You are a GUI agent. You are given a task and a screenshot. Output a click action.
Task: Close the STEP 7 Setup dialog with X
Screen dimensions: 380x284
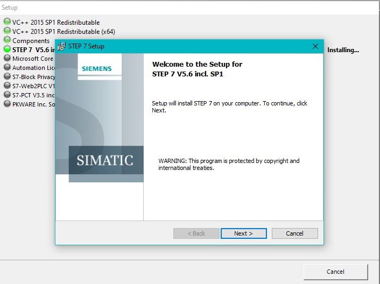[315, 46]
